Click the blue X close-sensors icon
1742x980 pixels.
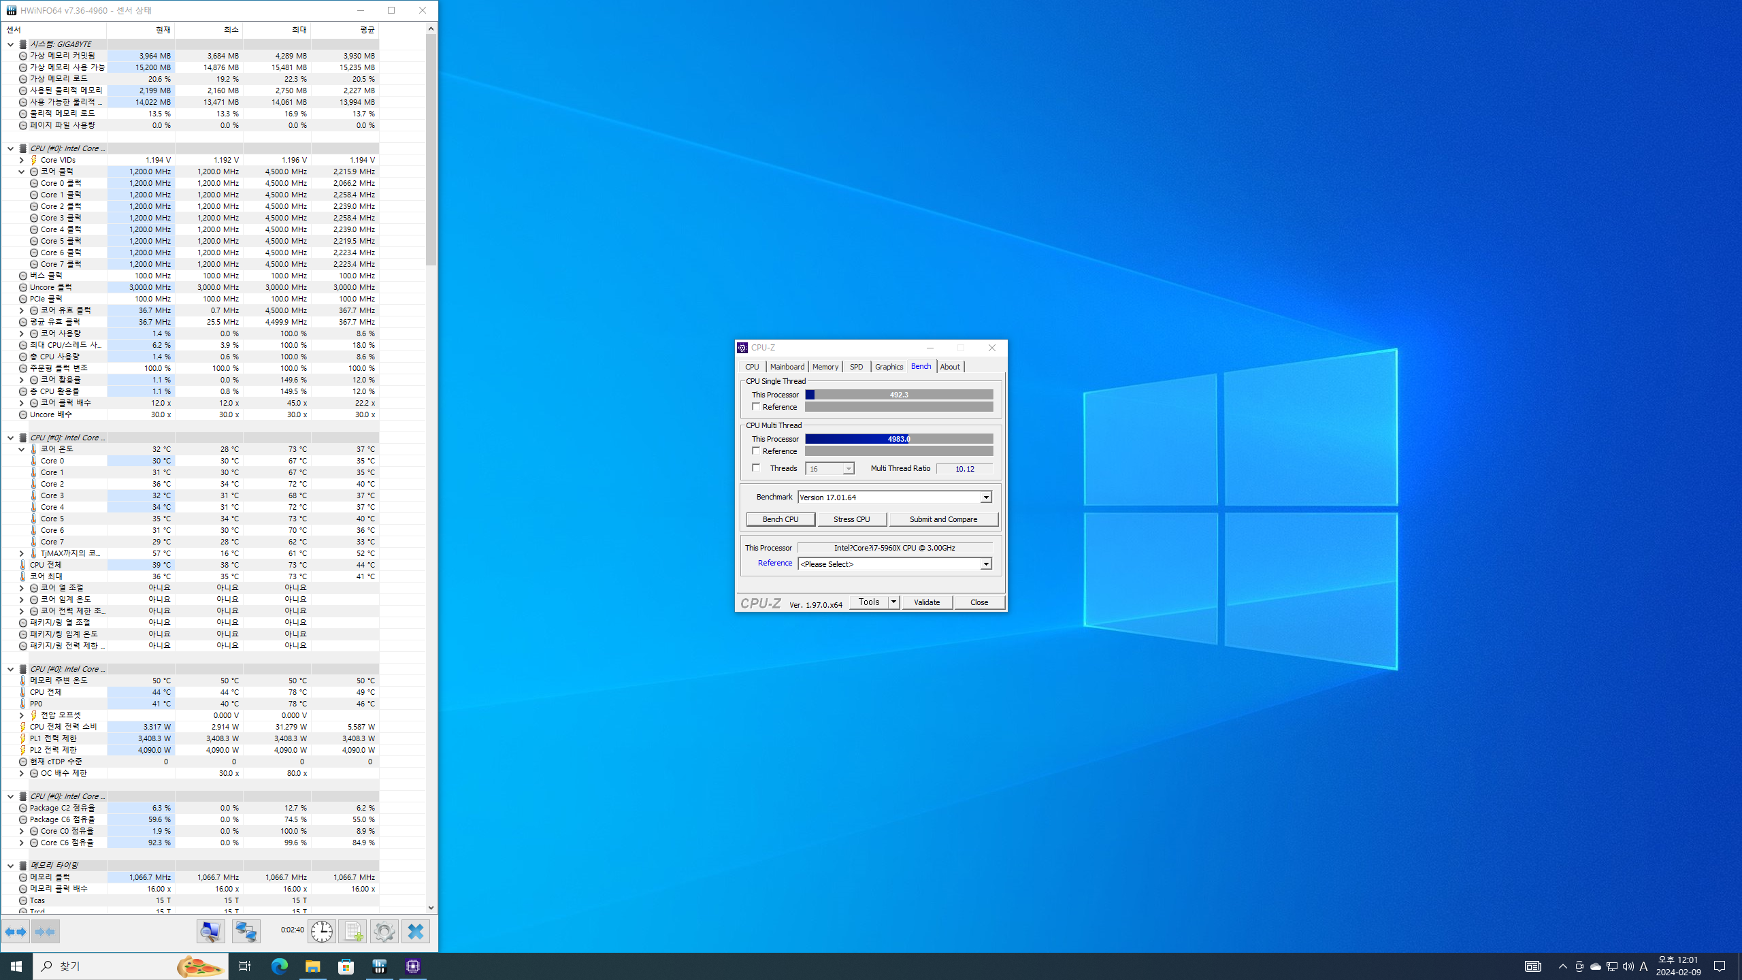(x=416, y=932)
